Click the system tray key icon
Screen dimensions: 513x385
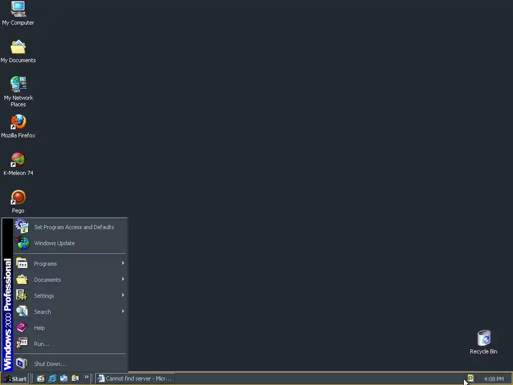pos(470,378)
